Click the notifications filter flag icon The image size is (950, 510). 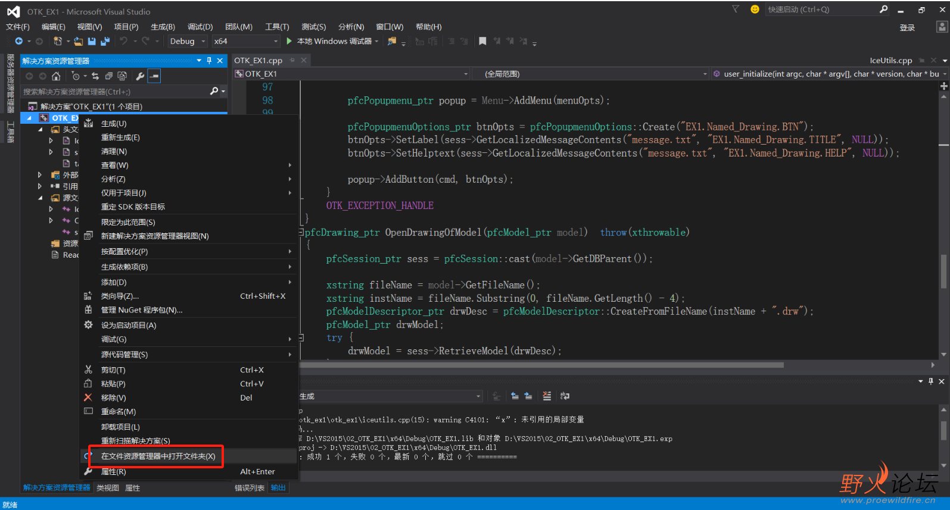[x=736, y=9]
